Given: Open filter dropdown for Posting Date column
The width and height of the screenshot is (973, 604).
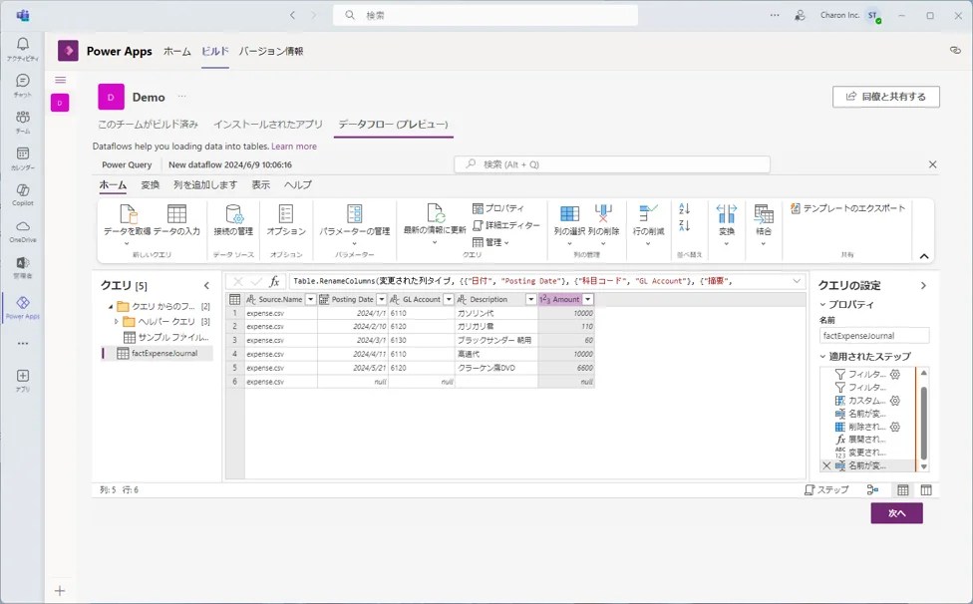Looking at the screenshot, I should tap(382, 300).
